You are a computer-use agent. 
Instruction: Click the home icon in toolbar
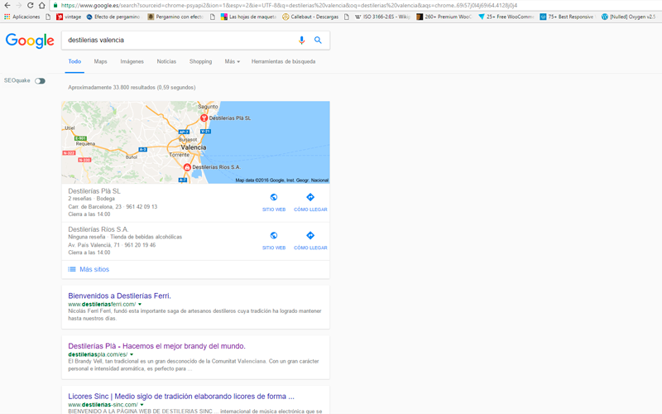(42, 5)
